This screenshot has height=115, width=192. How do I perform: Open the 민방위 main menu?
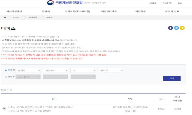(x=46, y=11)
